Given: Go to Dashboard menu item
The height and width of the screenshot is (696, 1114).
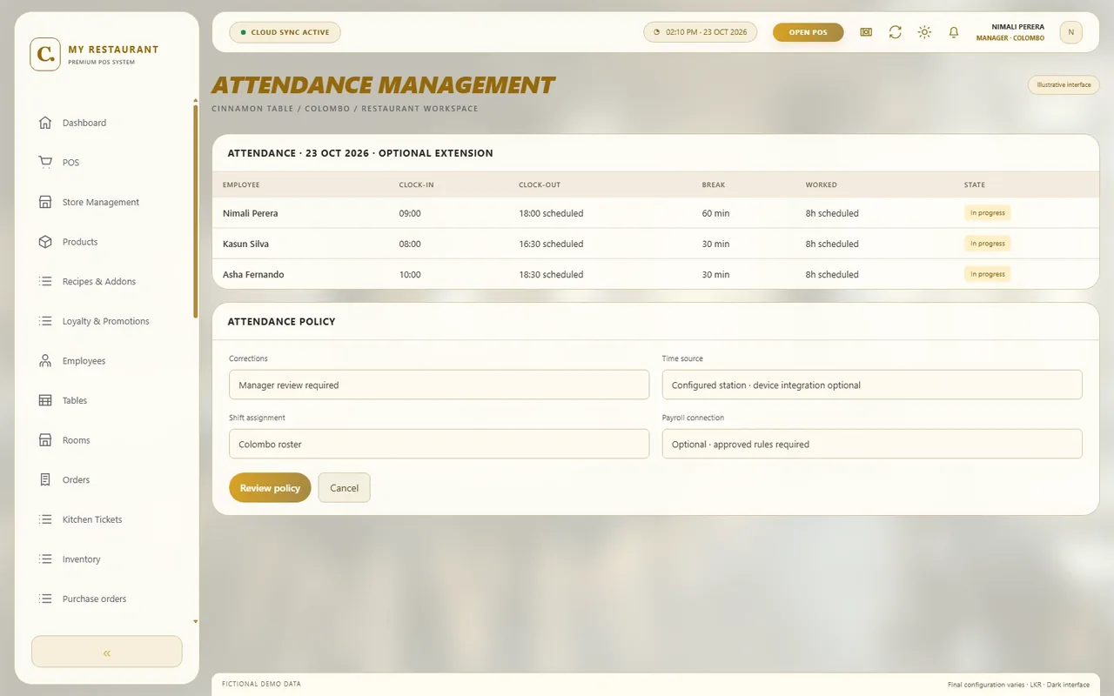Looking at the screenshot, I should 106,123.
